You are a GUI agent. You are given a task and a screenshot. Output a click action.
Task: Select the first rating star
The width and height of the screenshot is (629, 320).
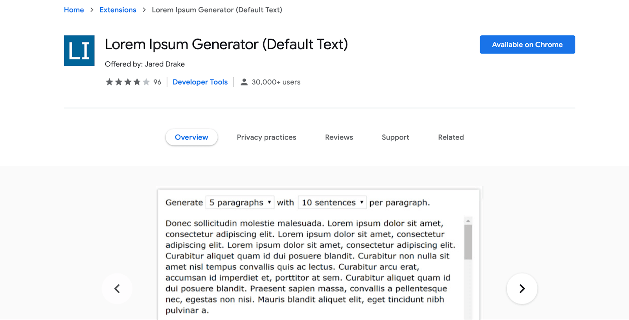coord(109,82)
